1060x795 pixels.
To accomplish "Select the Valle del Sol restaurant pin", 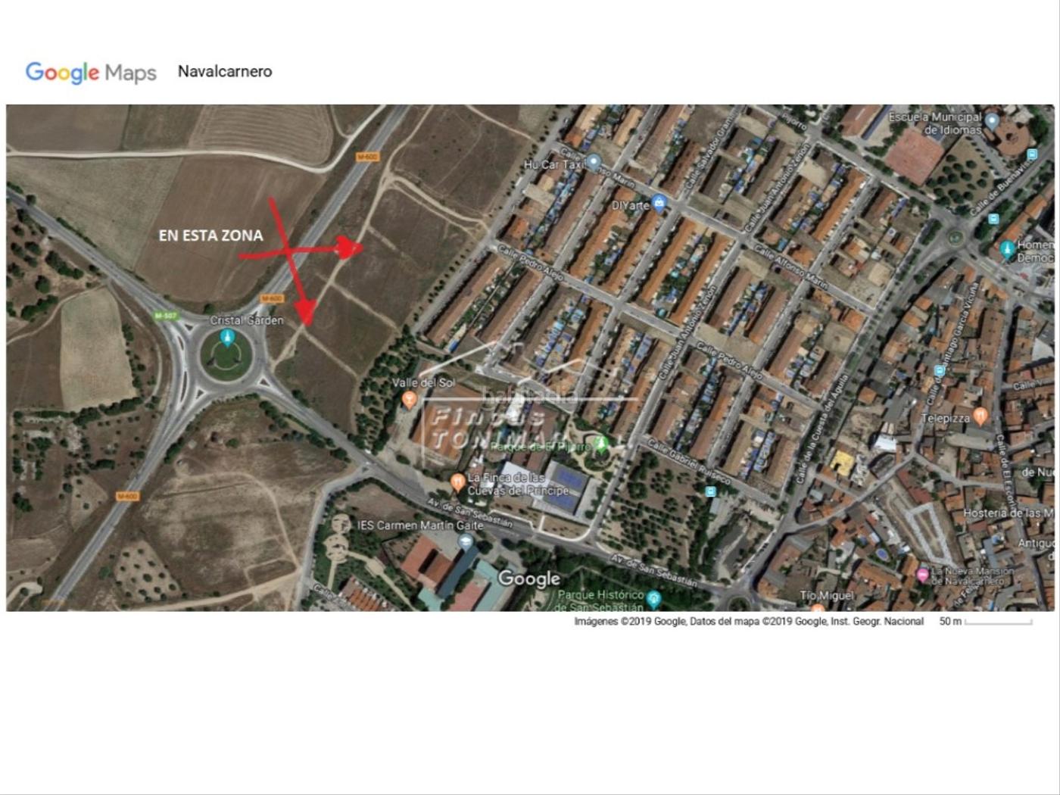I will pyautogui.click(x=410, y=400).
